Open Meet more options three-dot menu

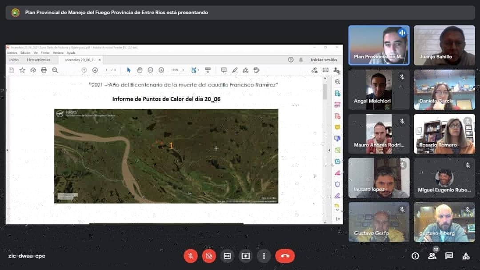pos(264,256)
